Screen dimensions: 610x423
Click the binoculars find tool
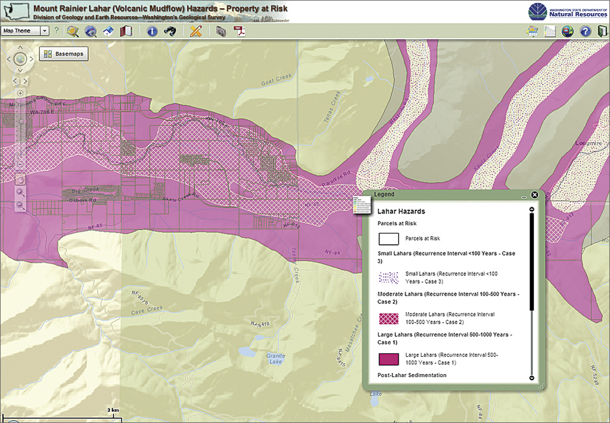pyautogui.click(x=170, y=32)
